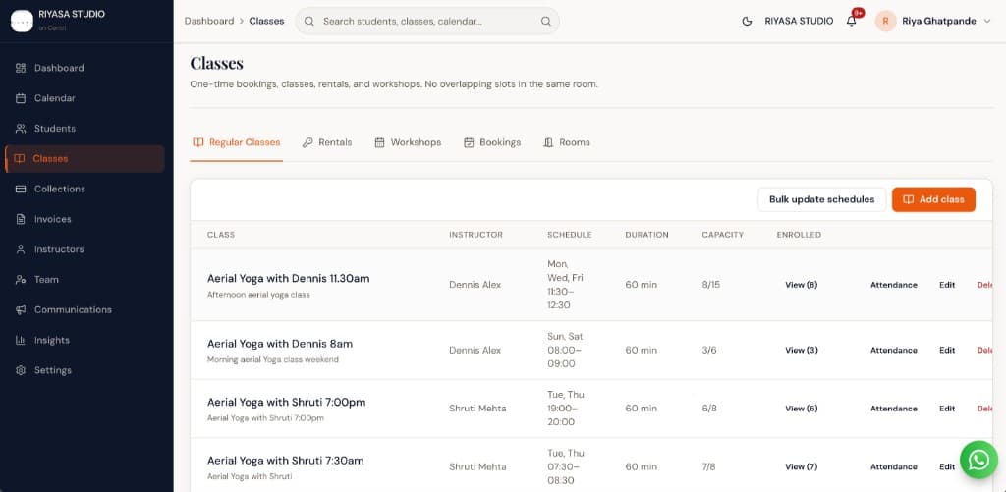This screenshot has width=1006, height=492.
Task: Open the Rooms tab
Action: [567, 142]
